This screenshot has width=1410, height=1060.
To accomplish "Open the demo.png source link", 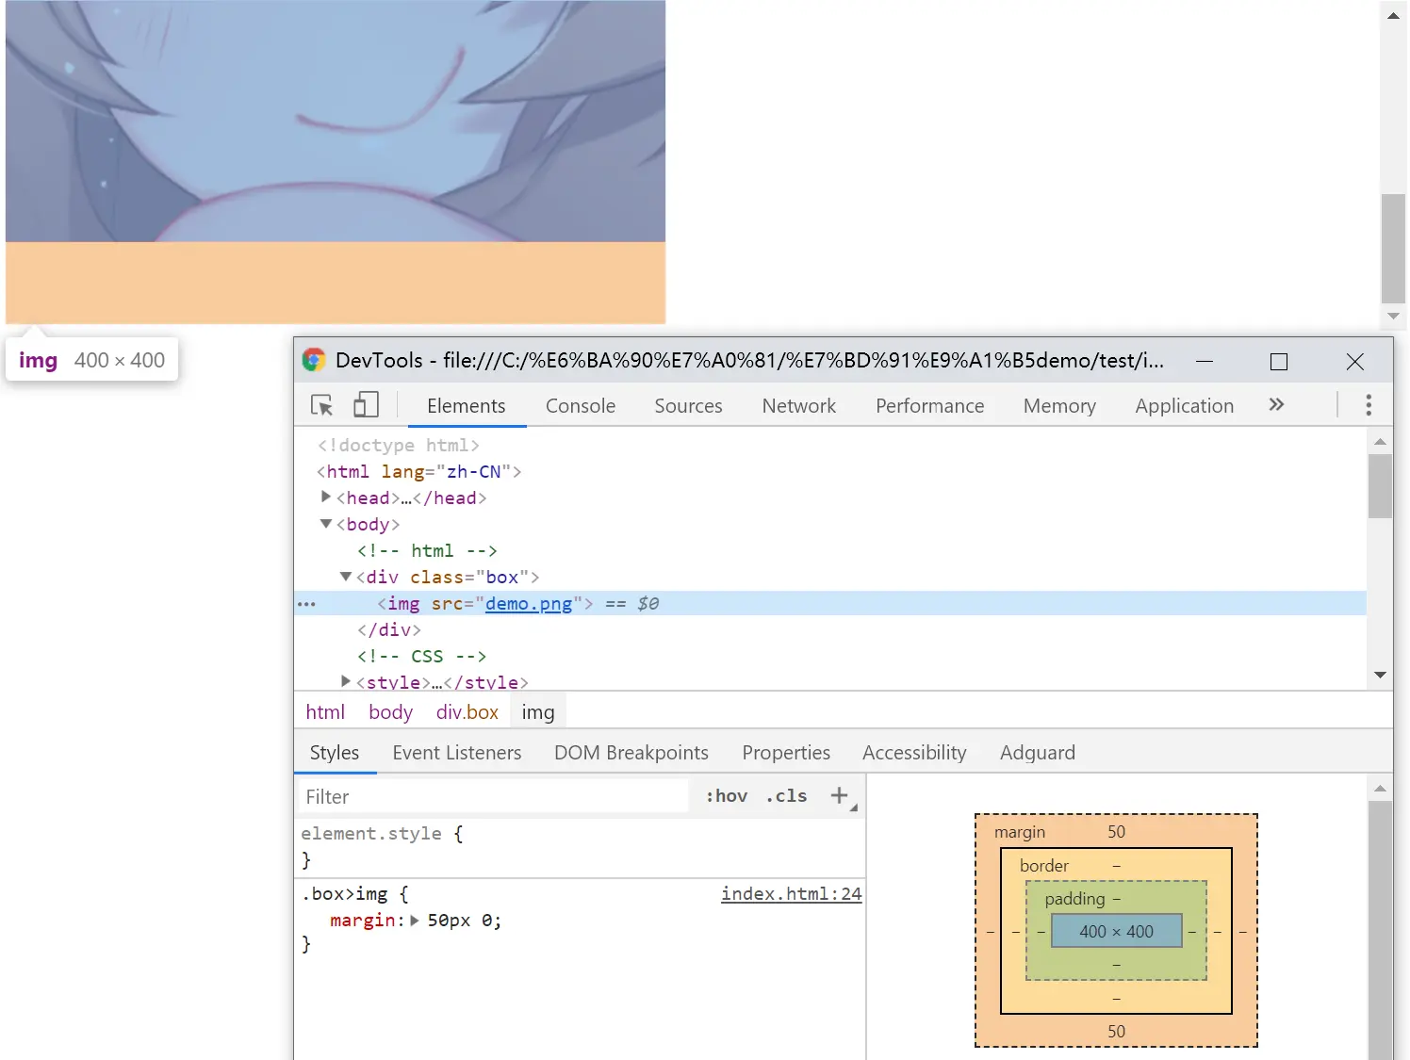I will [529, 604].
